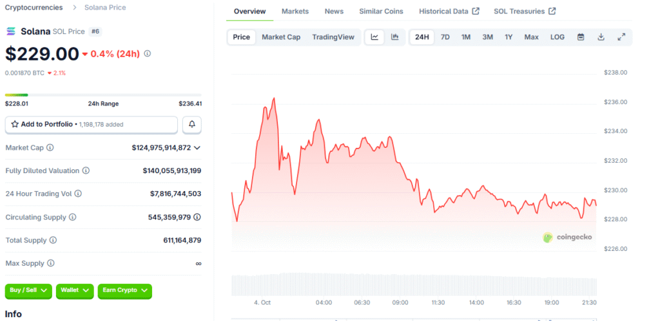Download chart data icon
Viewport: 660px width, 321px height.
(x=601, y=37)
